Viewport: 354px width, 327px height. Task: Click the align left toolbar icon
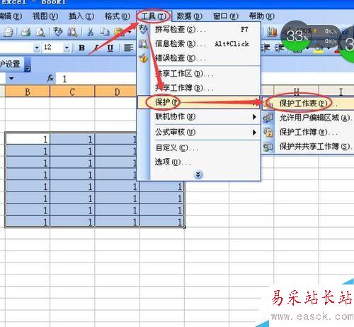129,48
